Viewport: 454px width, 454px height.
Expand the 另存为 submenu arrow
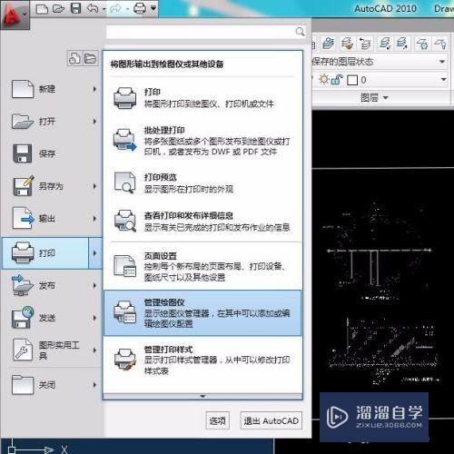pos(94,186)
